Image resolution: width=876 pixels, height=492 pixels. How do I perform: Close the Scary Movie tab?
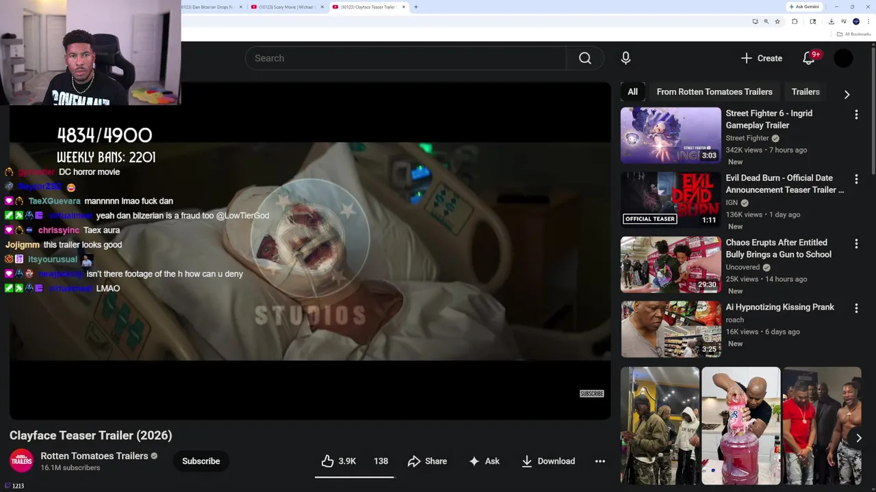(322, 7)
